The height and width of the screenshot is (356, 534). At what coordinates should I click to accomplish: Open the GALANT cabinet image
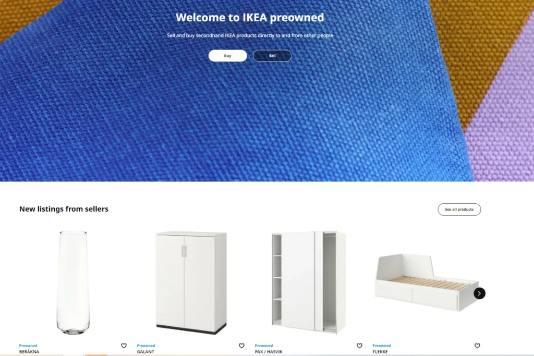(191, 283)
